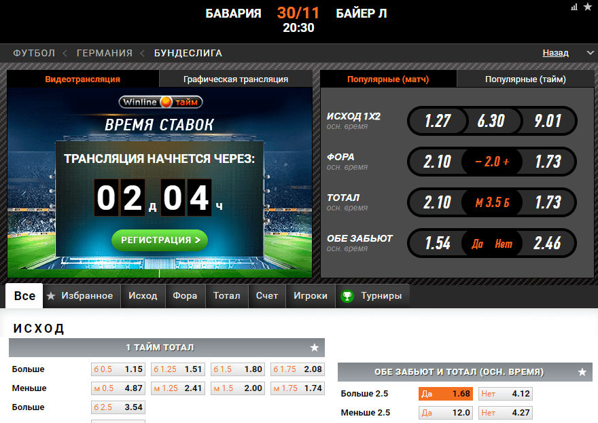The width and height of the screenshot is (598, 423).
Task: Open ГЕРМАНИЯ breadcrumb
Action: [x=105, y=53]
